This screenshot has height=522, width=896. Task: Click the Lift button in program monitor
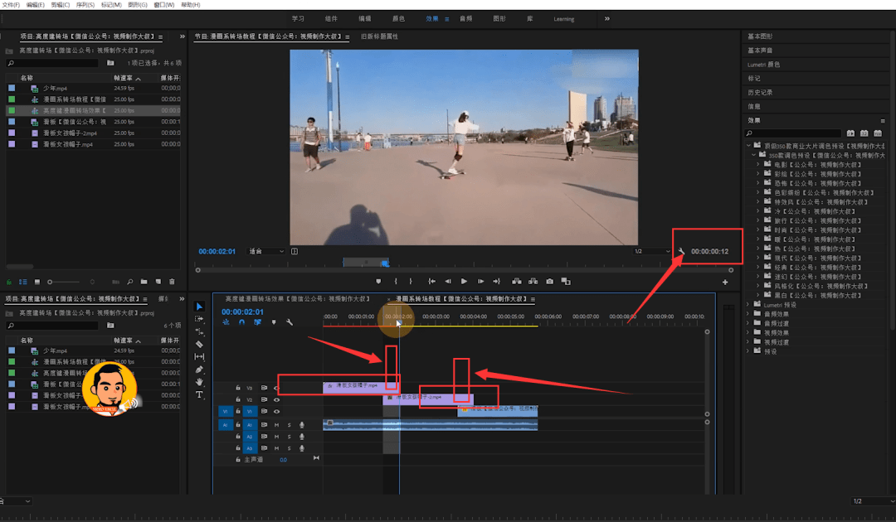coord(517,281)
